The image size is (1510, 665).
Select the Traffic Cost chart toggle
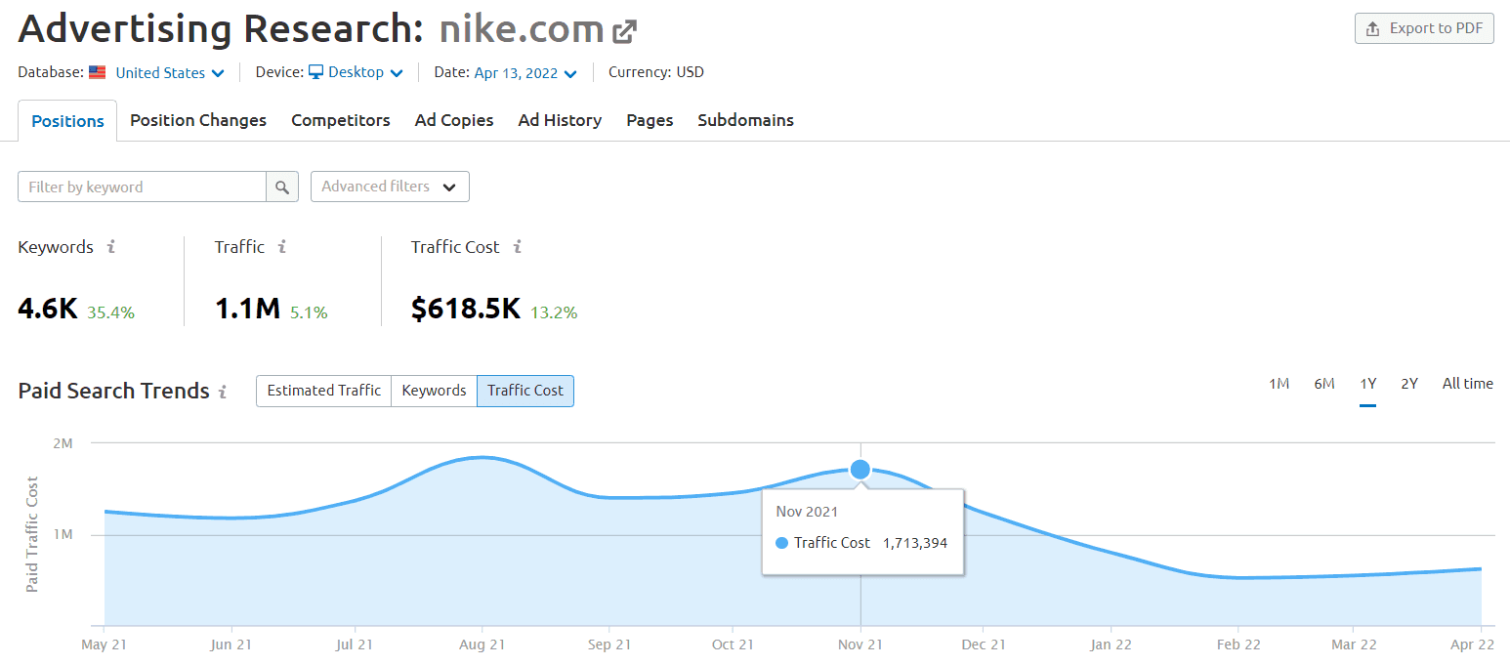(524, 391)
